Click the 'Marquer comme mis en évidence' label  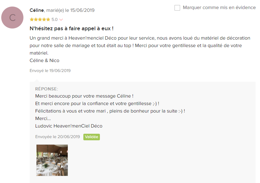click(219, 7)
